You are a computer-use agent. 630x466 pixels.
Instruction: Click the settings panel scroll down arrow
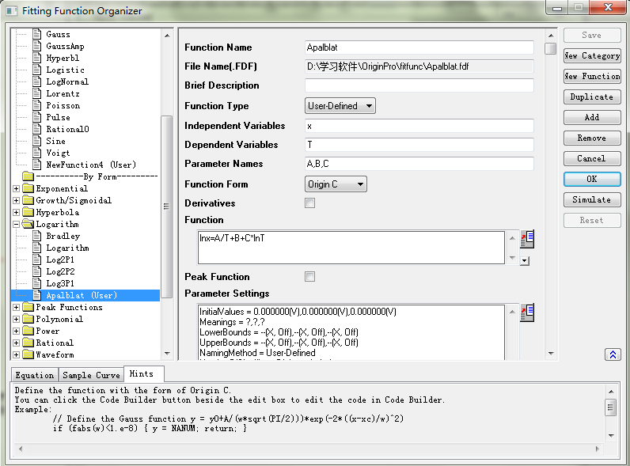coord(551,354)
